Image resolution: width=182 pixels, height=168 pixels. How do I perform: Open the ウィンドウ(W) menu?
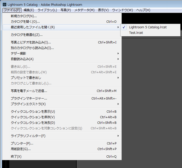(123, 10)
